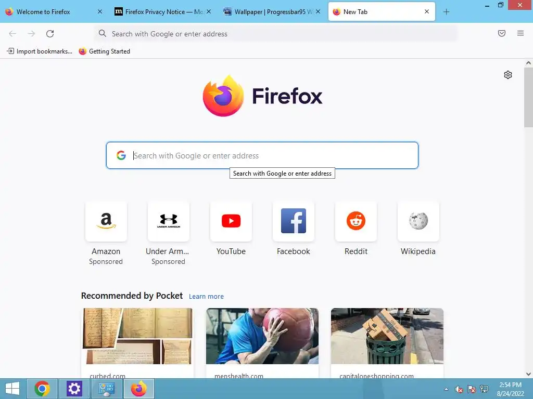Switch to the Wallpaper Progressbar95 tab
Image resolution: width=533 pixels, height=399 pixels.
273,12
